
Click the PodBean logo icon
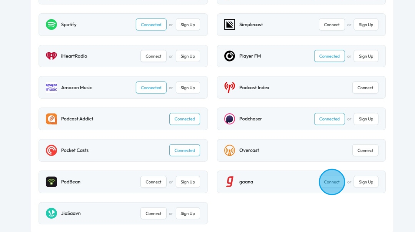(52, 182)
